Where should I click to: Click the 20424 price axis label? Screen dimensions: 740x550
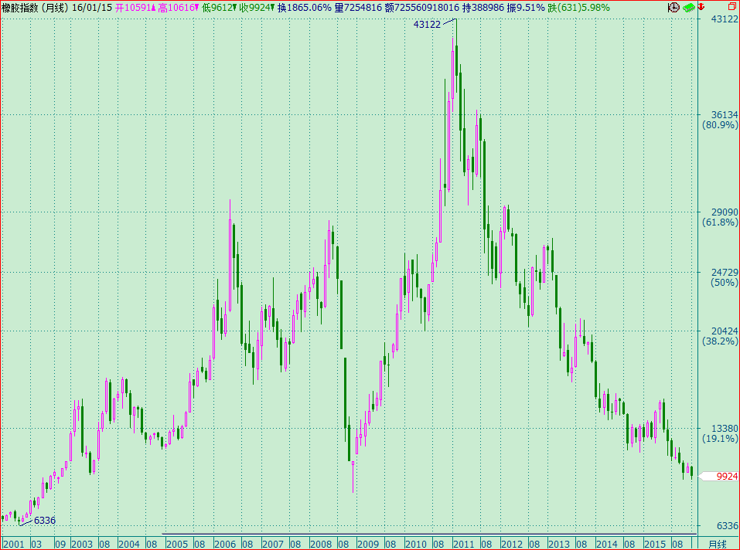[x=725, y=331]
